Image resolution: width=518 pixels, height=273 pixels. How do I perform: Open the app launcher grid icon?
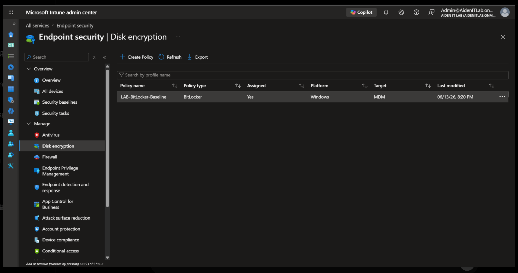coord(11,12)
